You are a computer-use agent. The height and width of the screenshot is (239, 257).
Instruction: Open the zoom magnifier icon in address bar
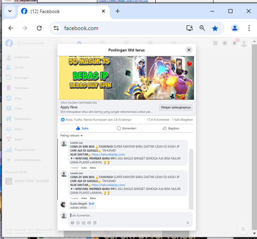point(202,28)
